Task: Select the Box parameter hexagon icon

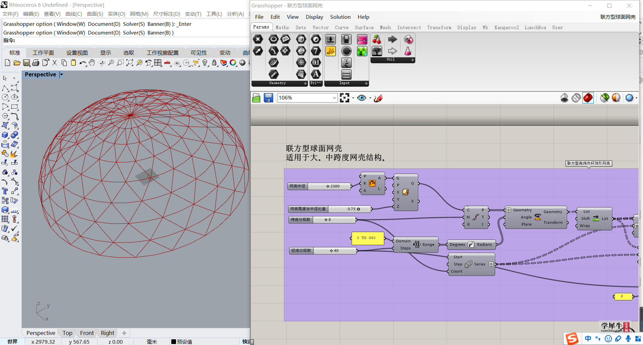Action: pos(301,39)
